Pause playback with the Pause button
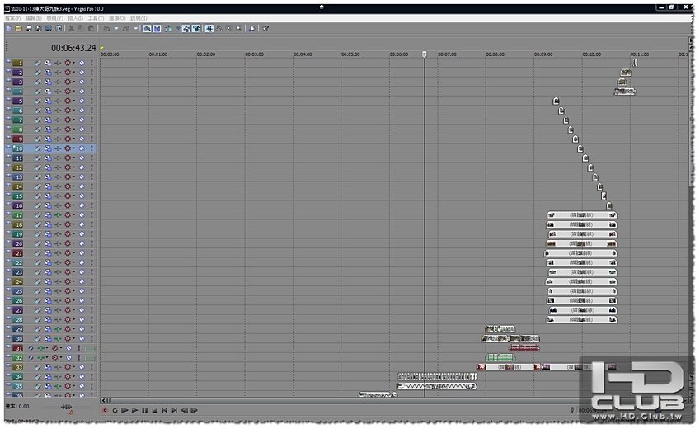Screen dimensions: 700x429 coord(144,410)
